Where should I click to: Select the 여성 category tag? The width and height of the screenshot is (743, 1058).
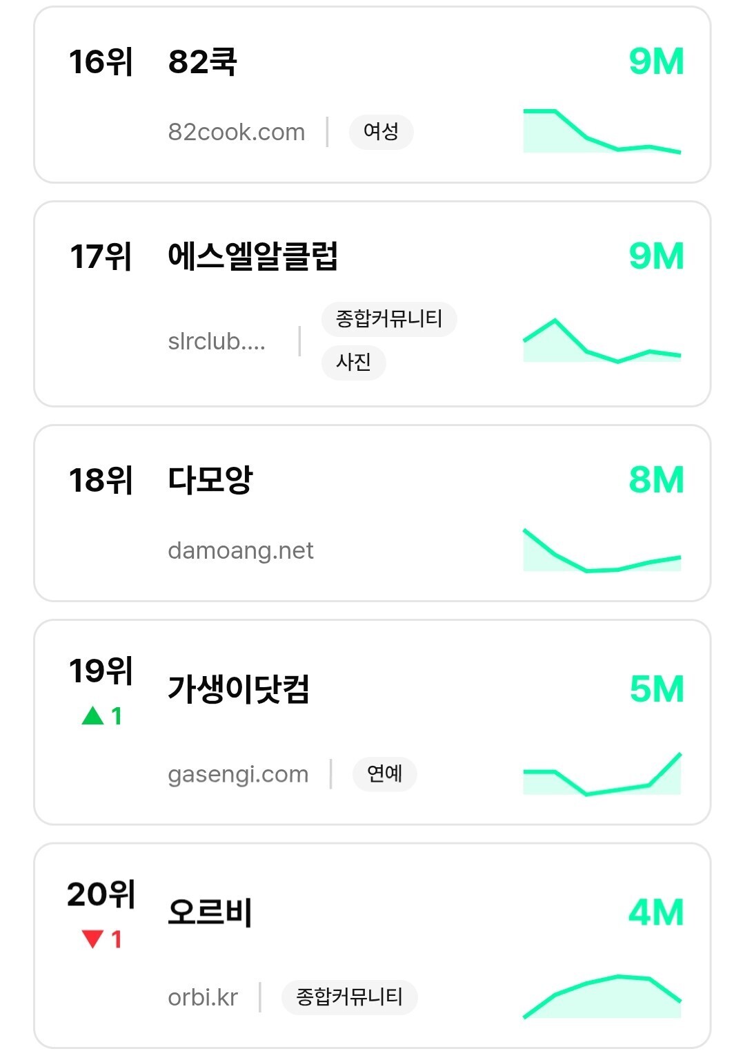[381, 132]
